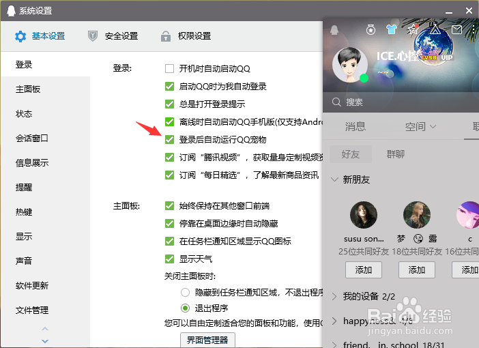Open the 消息 tab in QQ panel

click(x=355, y=126)
